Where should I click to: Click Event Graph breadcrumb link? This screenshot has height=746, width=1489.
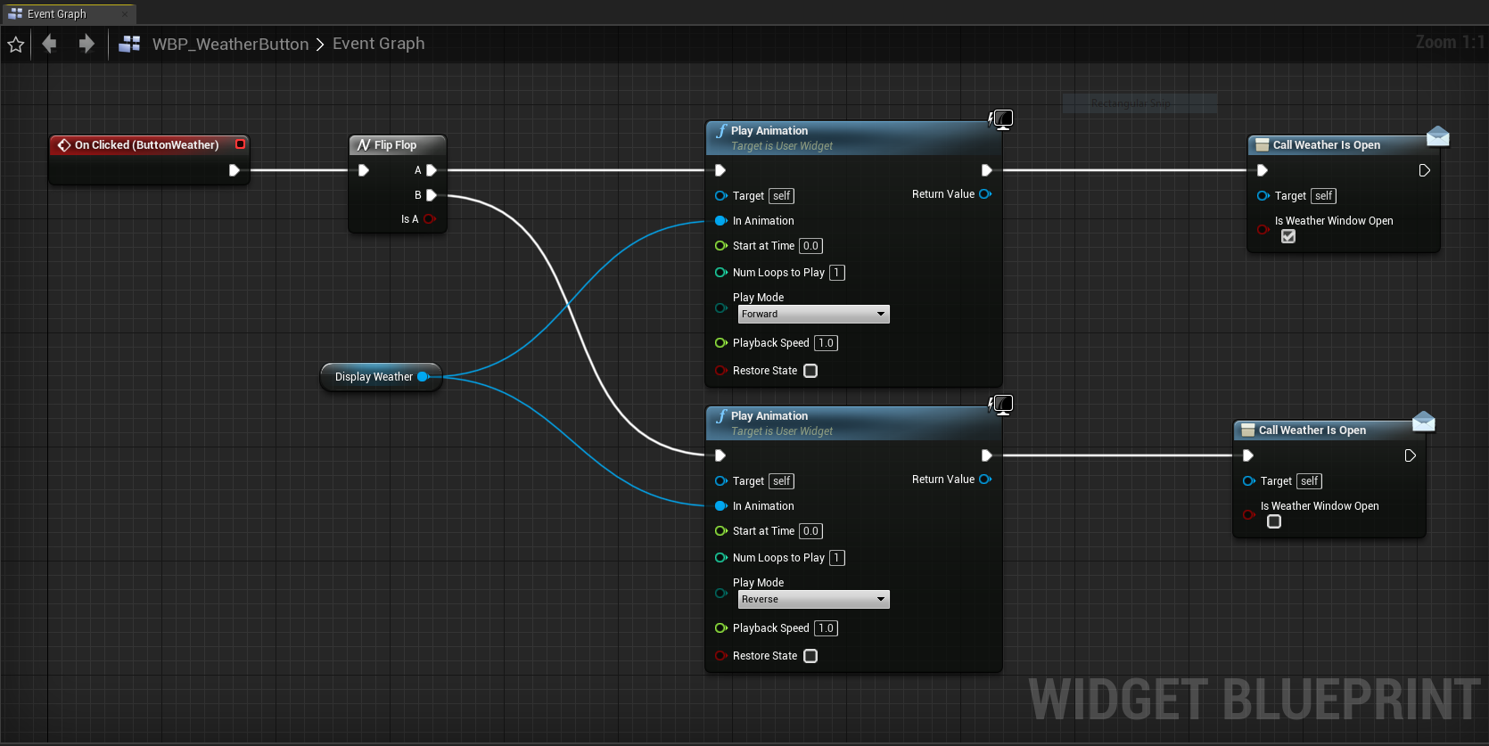pos(379,44)
